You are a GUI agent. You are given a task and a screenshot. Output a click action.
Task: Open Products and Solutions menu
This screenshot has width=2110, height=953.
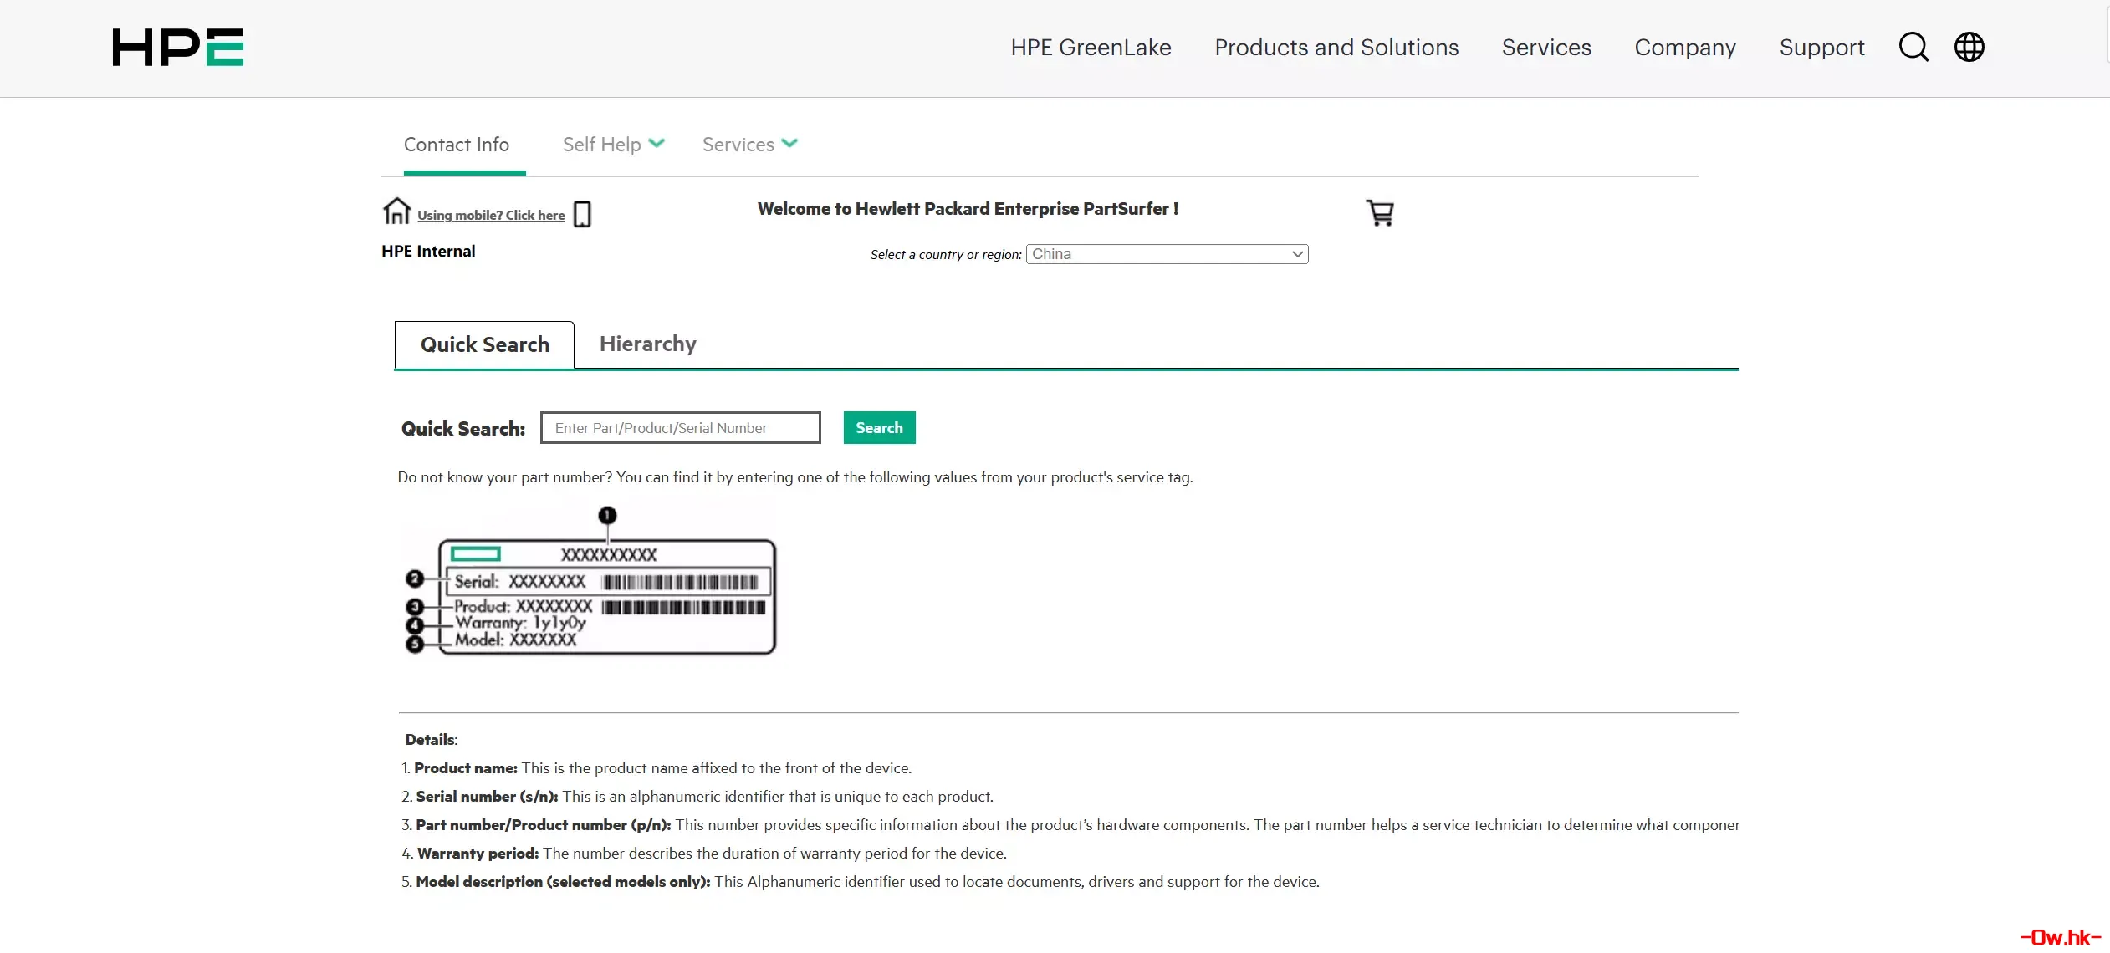click(1336, 48)
